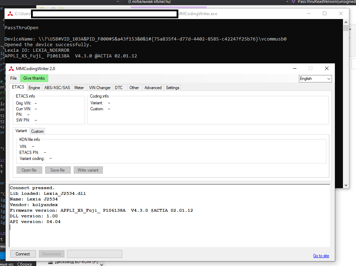Viewport: 356px width, 266px height.
Task: Go to the VIN Changer tab
Action: click(x=100, y=88)
